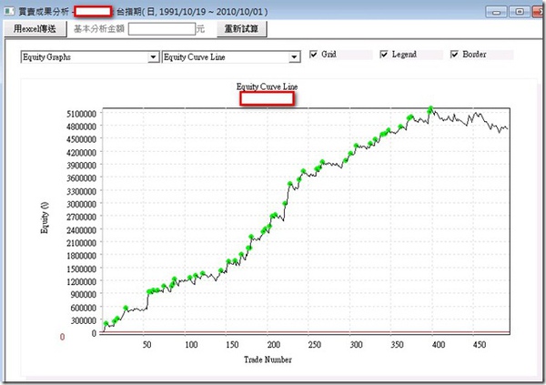Screen dimensions: 546x385
Task: Toggle the Border checkbox
Action: 454,55
